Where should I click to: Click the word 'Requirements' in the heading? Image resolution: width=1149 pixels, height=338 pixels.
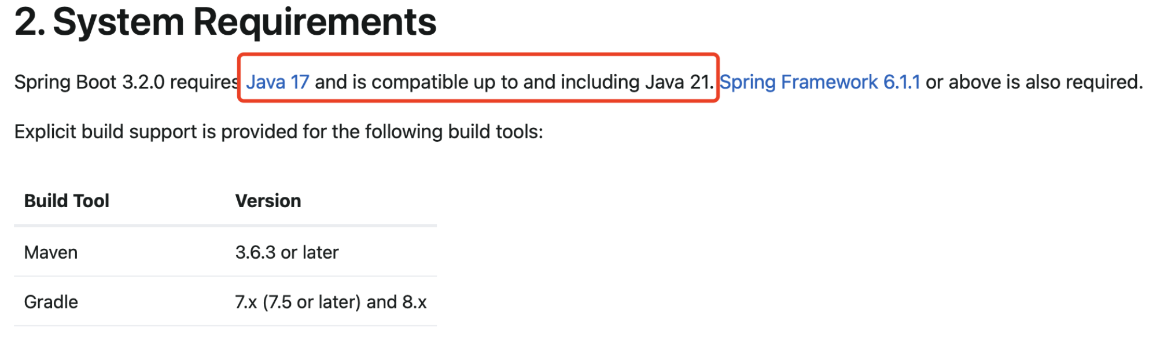pyautogui.click(x=315, y=22)
